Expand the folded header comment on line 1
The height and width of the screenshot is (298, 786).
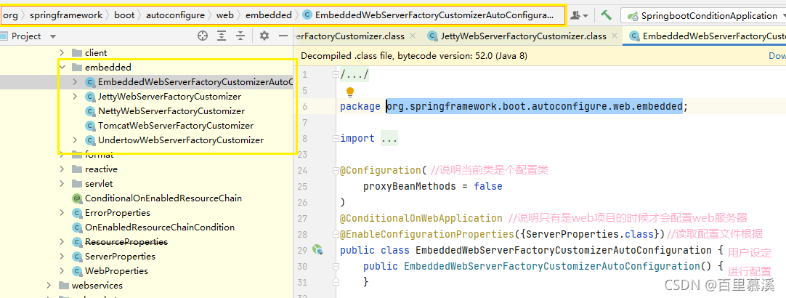[x=336, y=75]
